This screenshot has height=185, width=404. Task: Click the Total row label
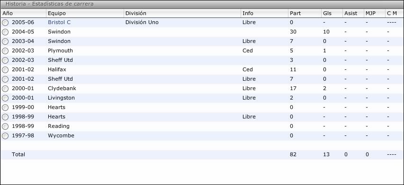(18, 154)
